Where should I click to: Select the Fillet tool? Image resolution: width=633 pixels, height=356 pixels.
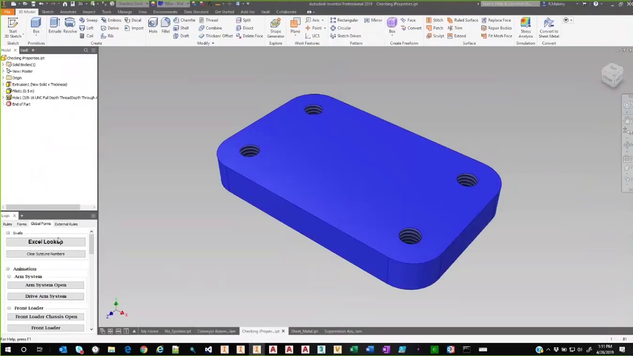[x=165, y=26]
